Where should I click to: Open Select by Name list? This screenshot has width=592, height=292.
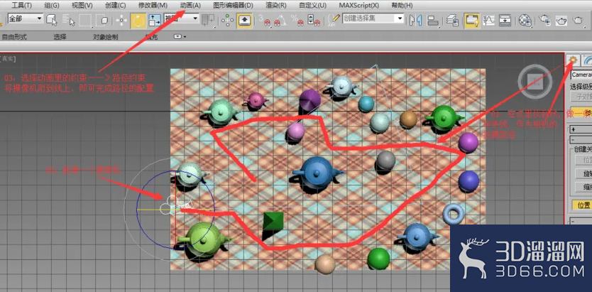(x=69, y=20)
